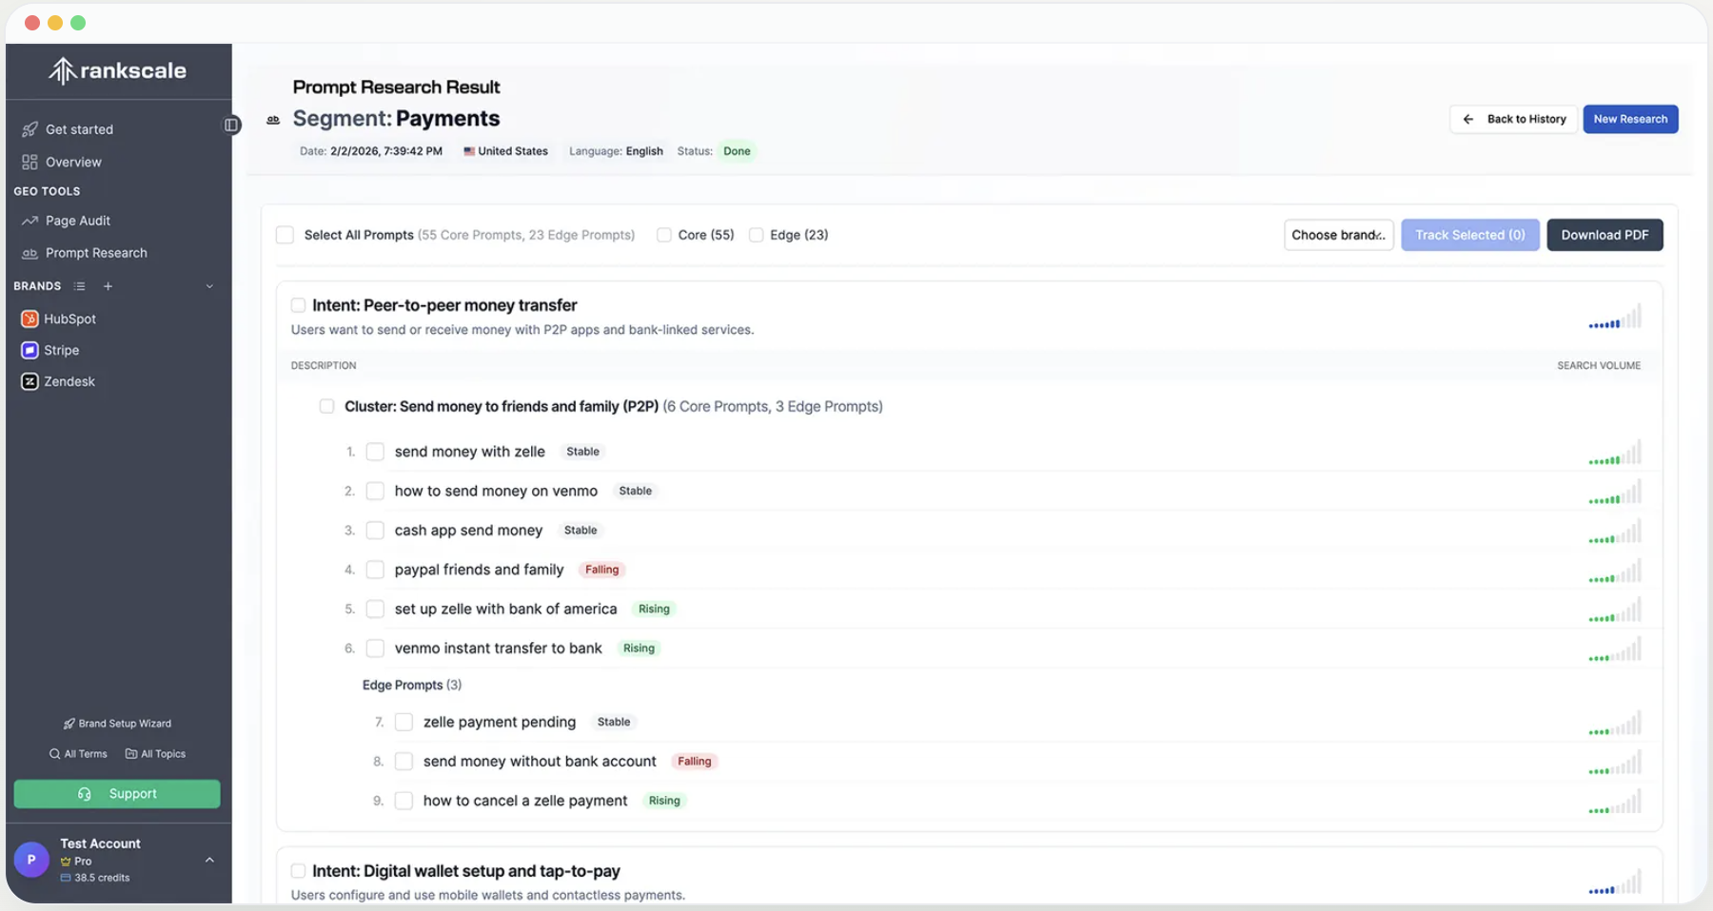Click the Prompt Research sidebar icon
Viewport: 1713px width, 911px height.
coord(30,253)
